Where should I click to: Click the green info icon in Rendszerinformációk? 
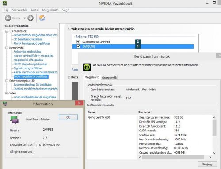[x=87, y=67]
